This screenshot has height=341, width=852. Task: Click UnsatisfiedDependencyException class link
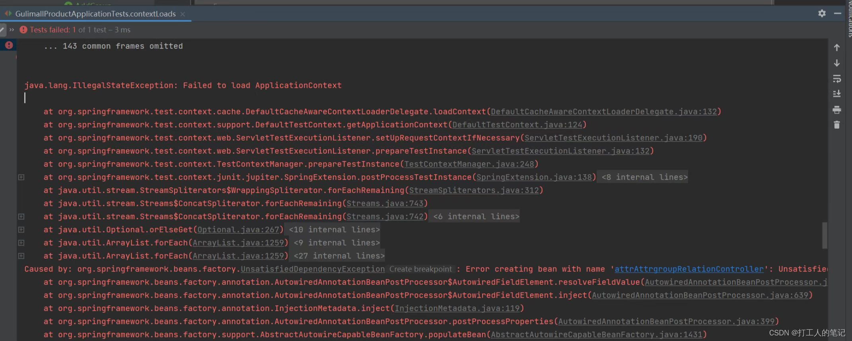click(313, 269)
